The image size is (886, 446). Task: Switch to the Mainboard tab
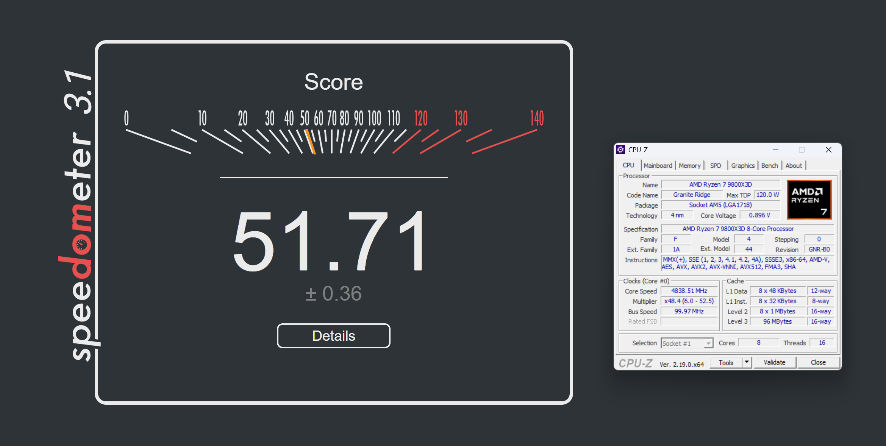point(658,165)
